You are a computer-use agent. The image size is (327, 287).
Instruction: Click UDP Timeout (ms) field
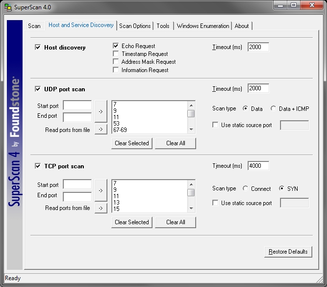pyautogui.click(x=258, y=88)
